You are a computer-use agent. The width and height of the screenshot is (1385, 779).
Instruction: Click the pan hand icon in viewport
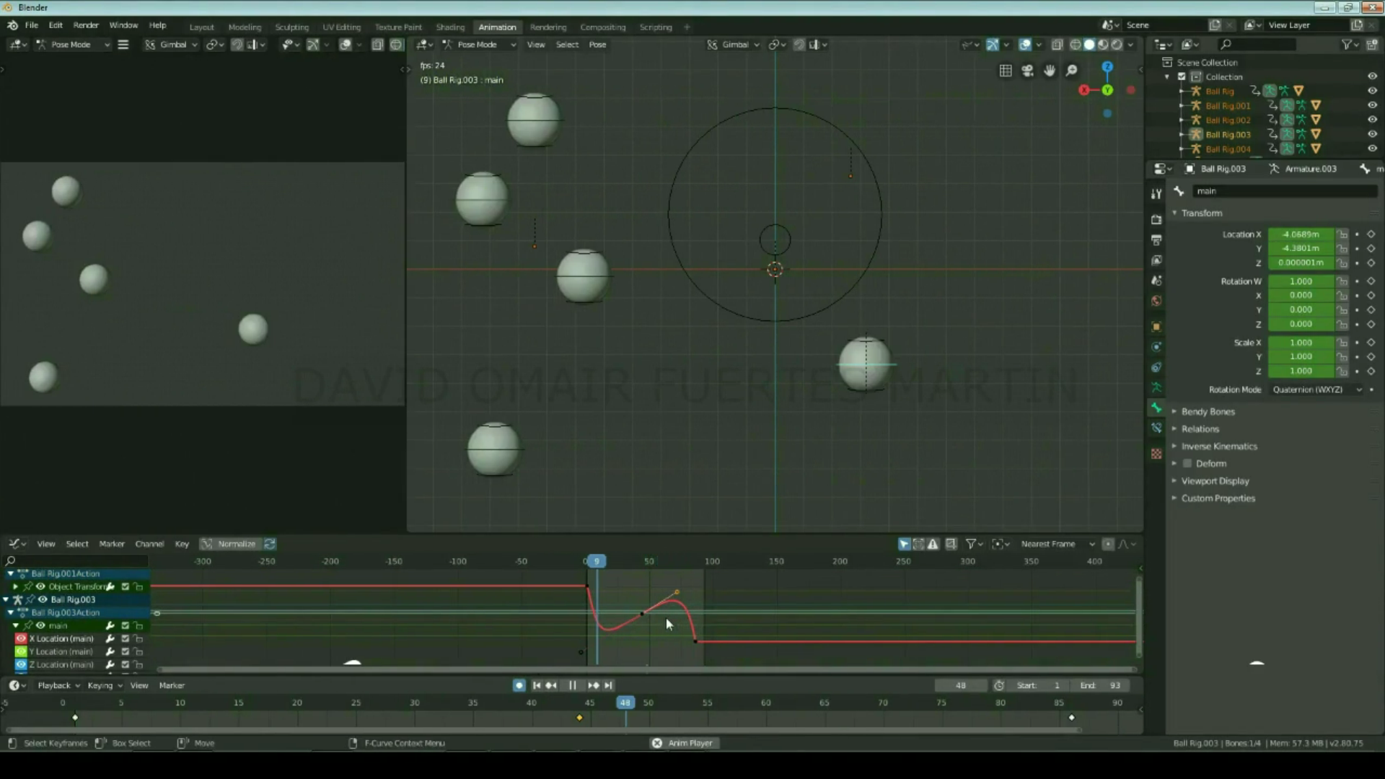click(x=1050, y=71)
